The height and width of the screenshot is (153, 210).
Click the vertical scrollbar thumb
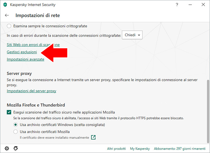click(x=208, y=111)
